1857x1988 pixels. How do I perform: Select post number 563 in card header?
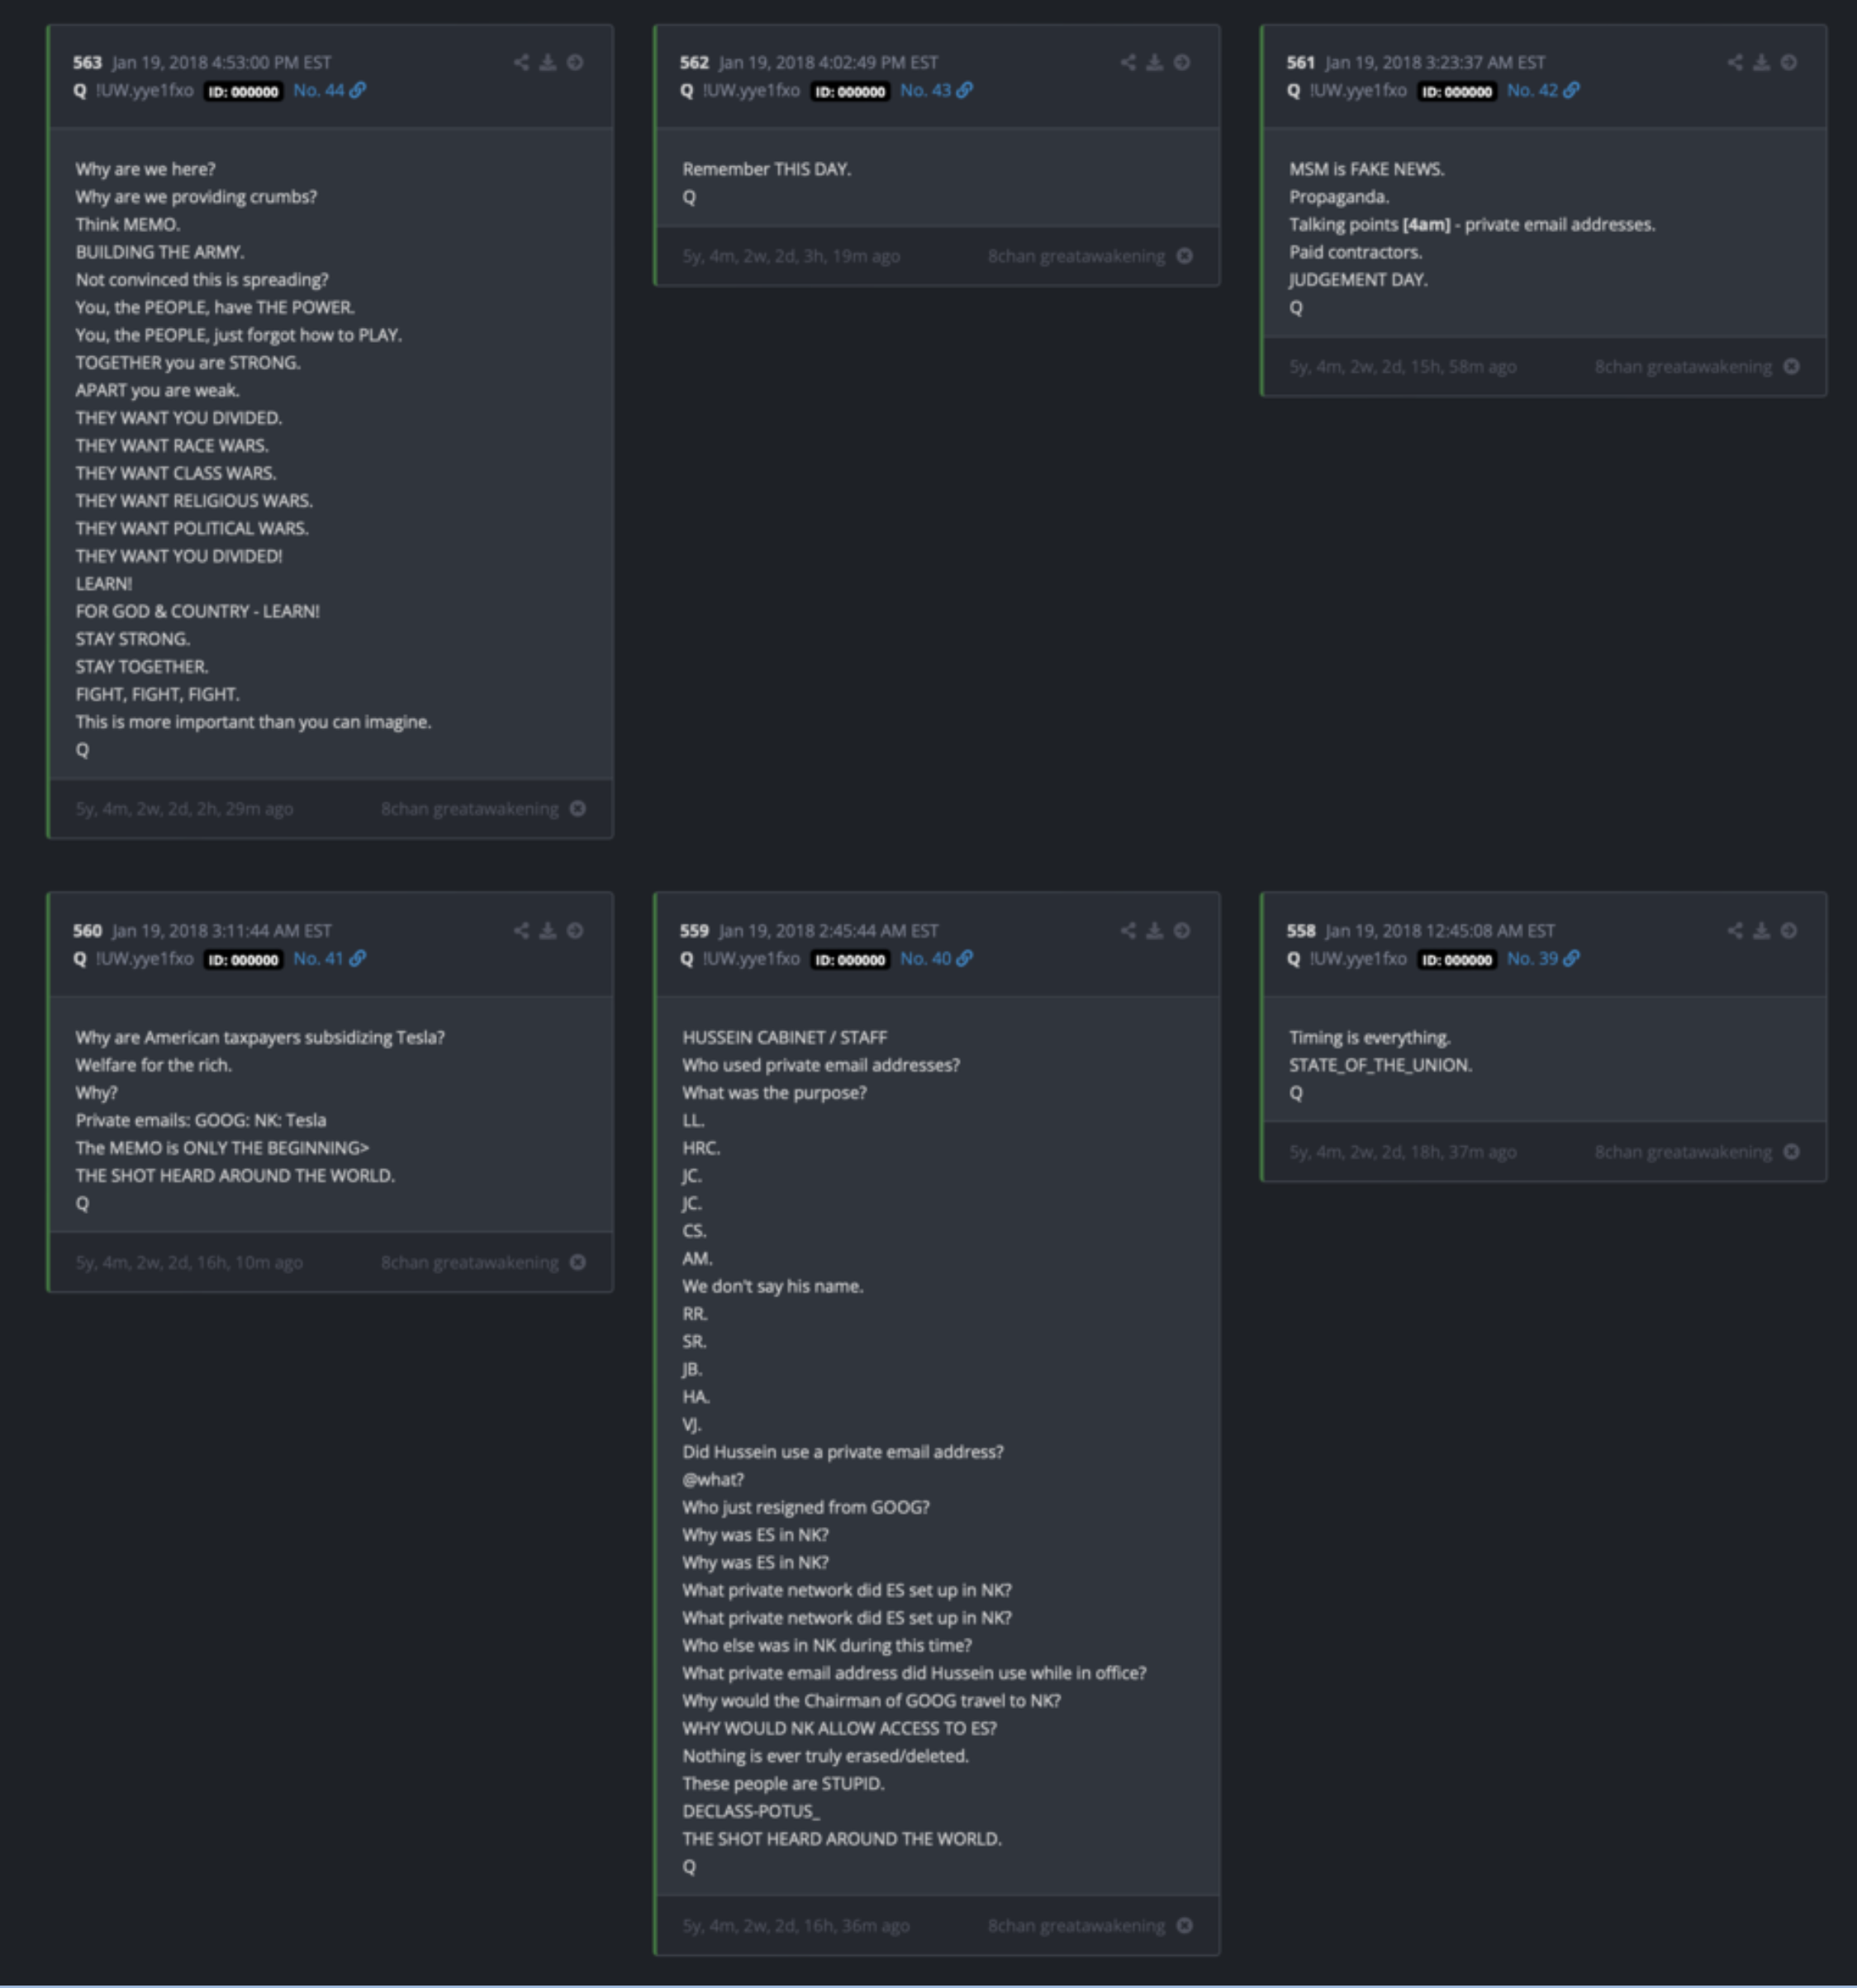point(87,63)
